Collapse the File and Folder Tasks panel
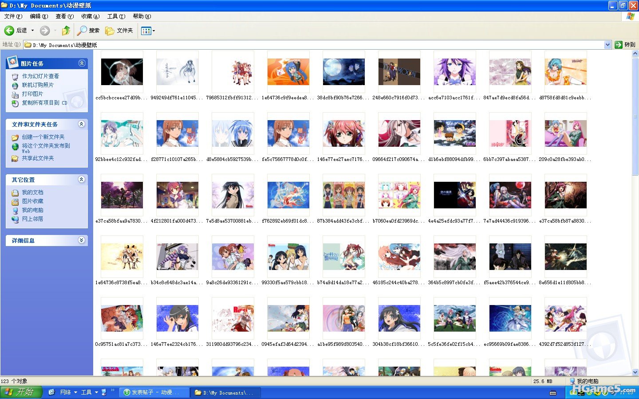Viewport: 639px width, 399px height. point(82,124)
